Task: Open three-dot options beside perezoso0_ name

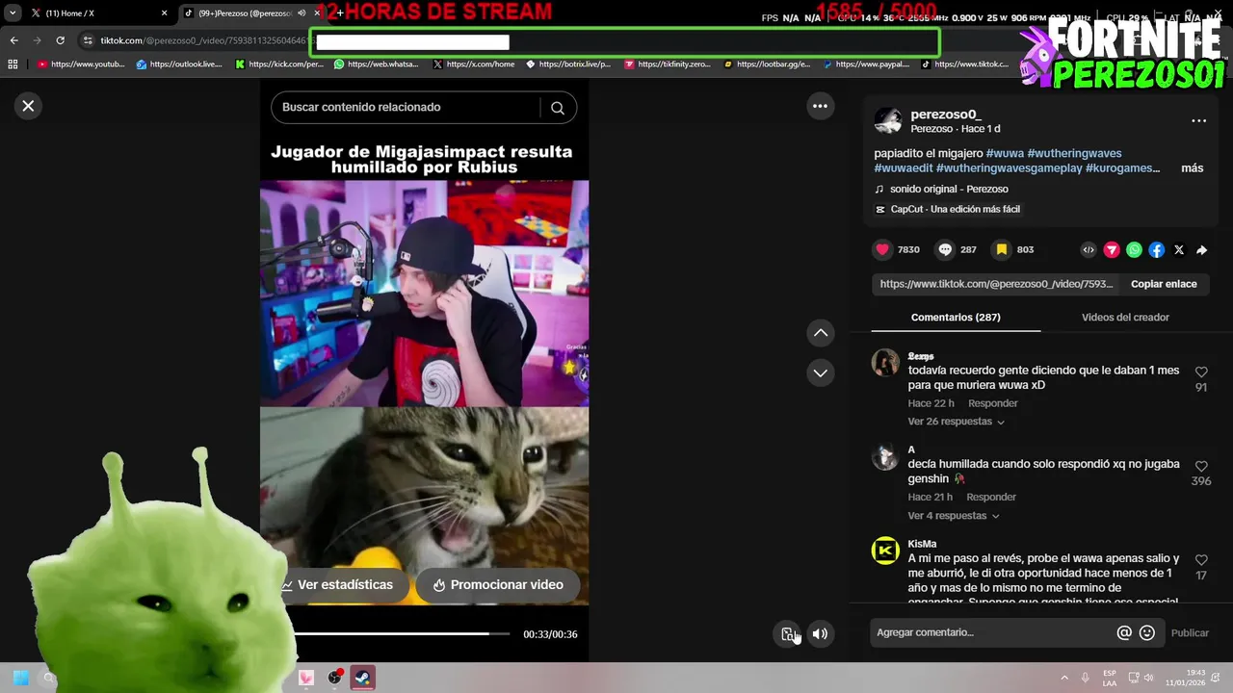Action: (1198, 120)
